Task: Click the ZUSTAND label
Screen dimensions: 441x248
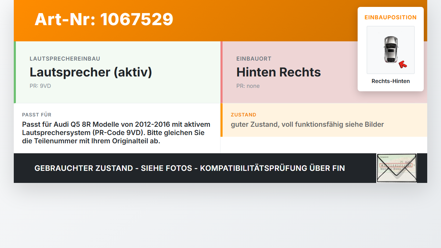Action: point(244,115)
